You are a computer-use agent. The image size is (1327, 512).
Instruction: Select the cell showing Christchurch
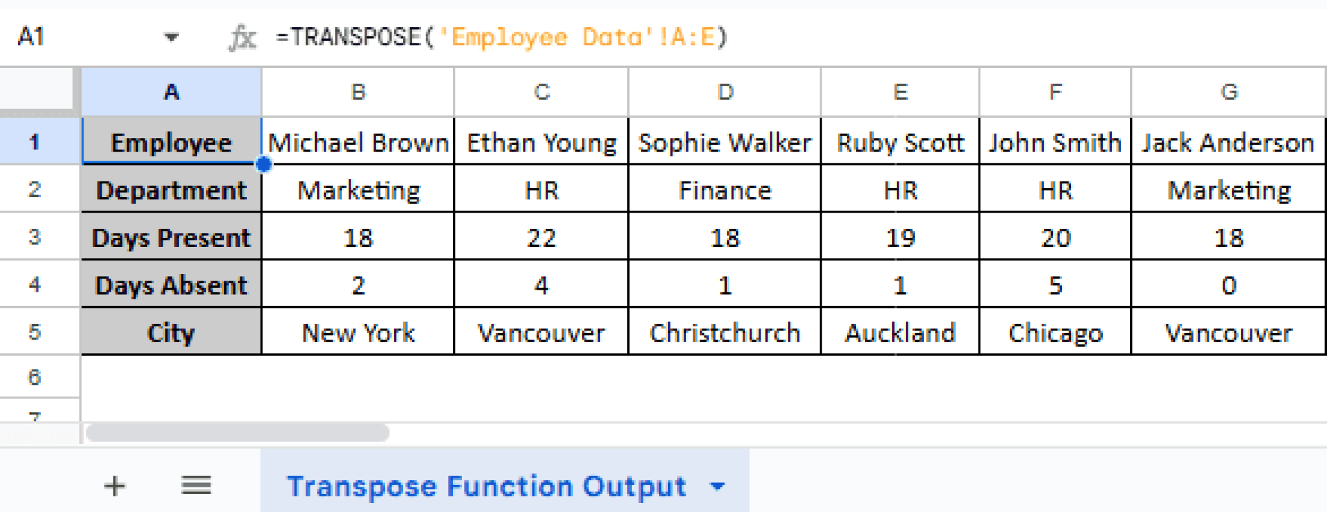(724, 332)
